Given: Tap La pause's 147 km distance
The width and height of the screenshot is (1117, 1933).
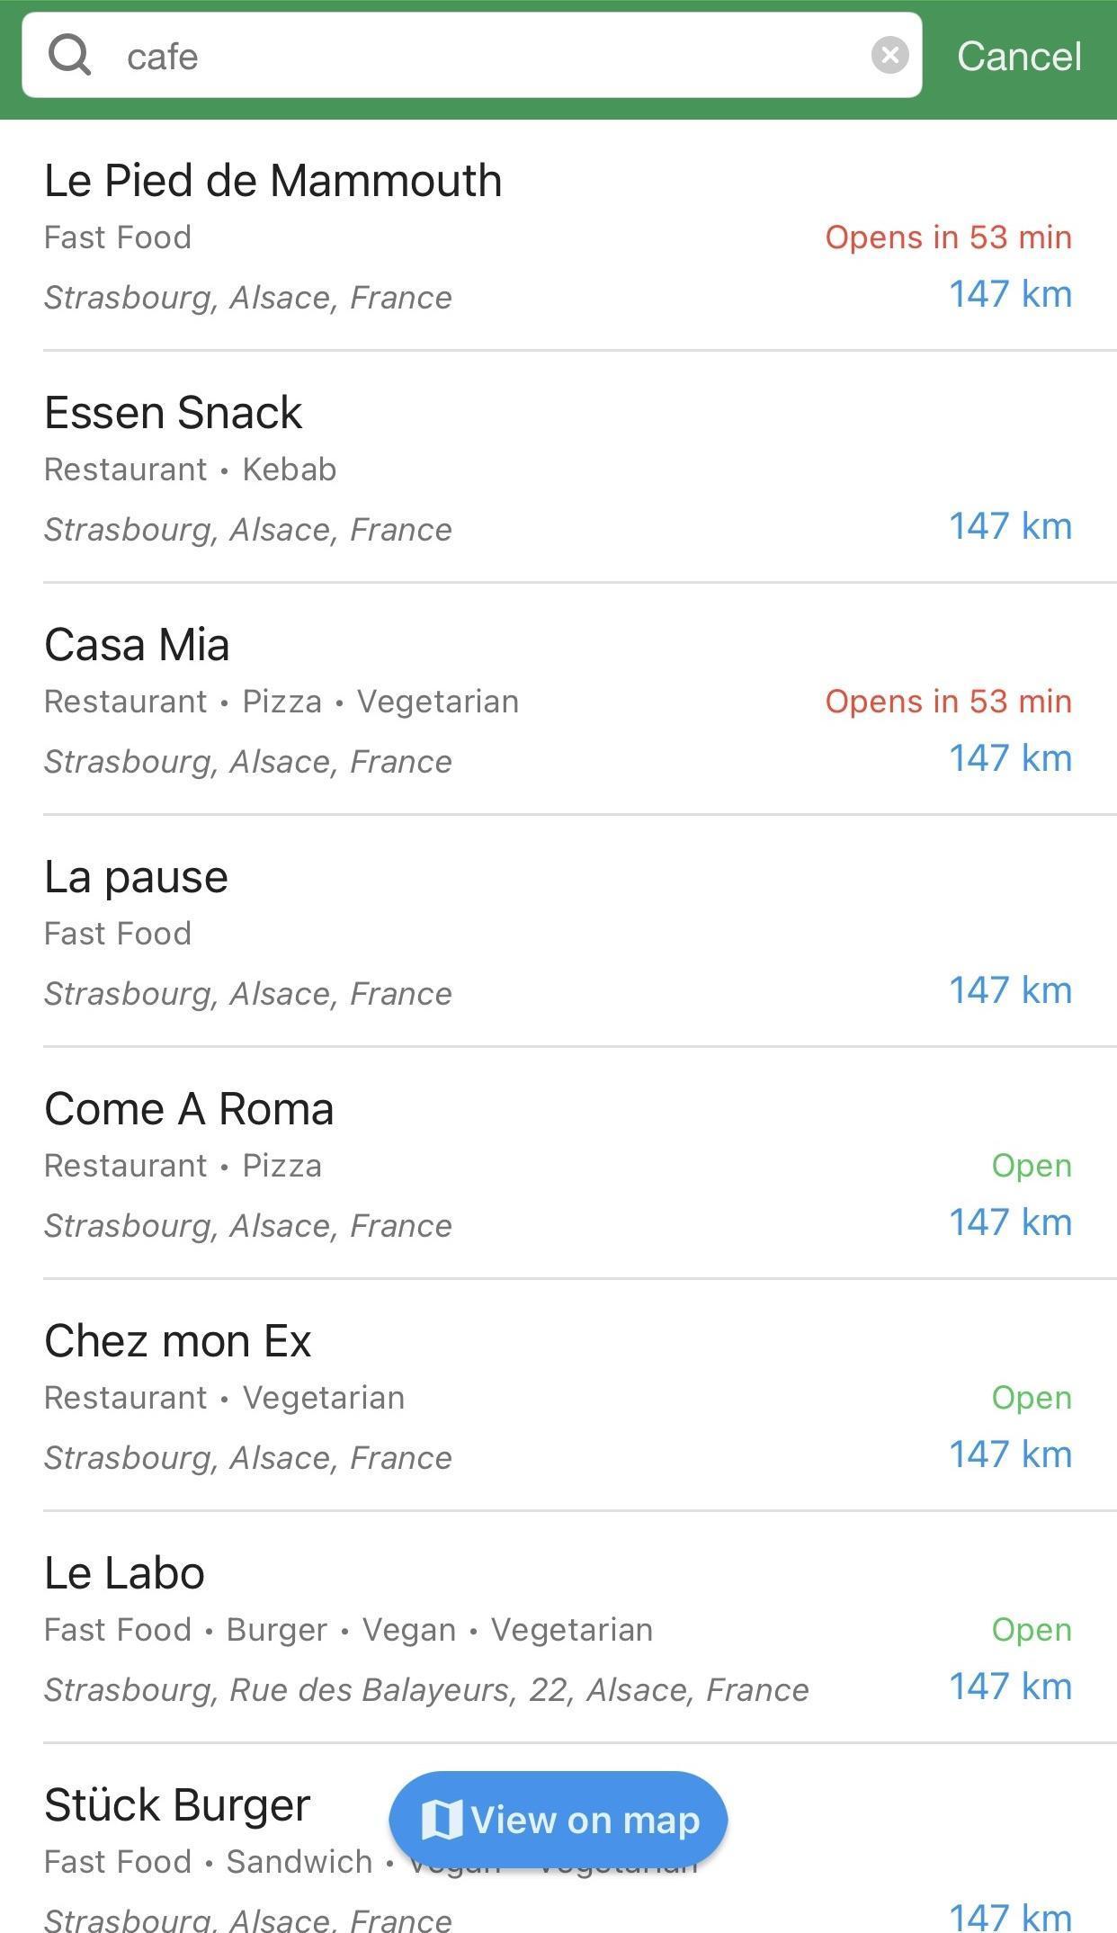Looking at the screenshot, I should coord(1010,990).
